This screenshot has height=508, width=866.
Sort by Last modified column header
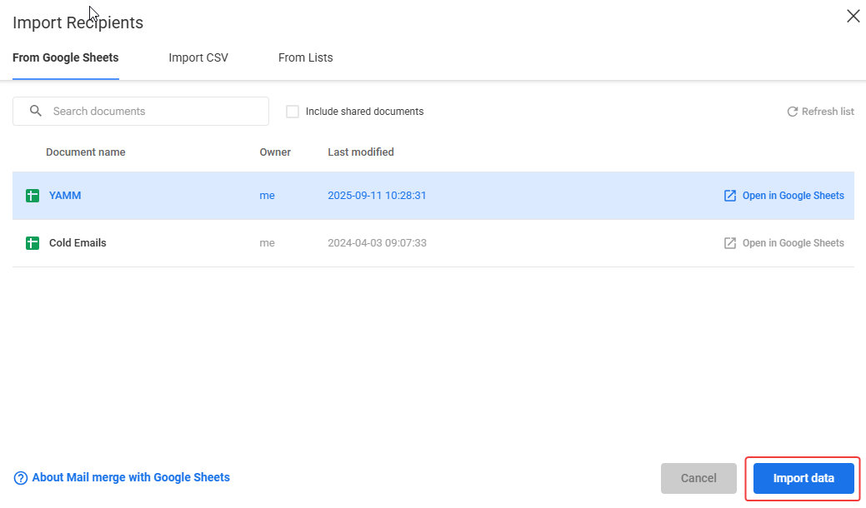(361, 152)
